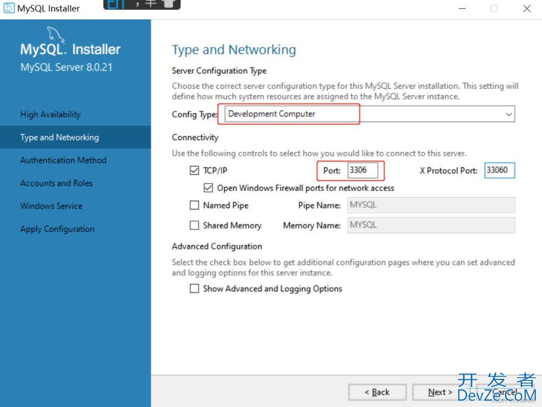Click the 'Connectivity' section label
The width and height of the screenshot is (542, 407).
195,137
